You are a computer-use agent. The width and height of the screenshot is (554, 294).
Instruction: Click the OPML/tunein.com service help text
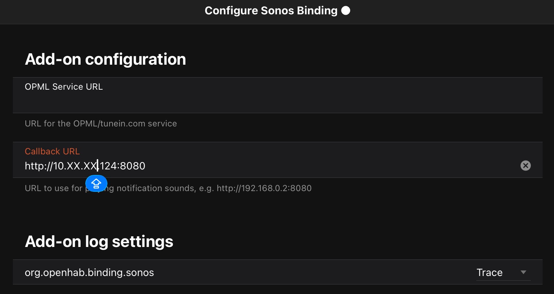(101, 123)
